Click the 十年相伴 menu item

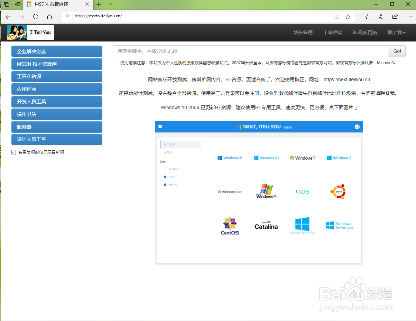tap(332, 32)
